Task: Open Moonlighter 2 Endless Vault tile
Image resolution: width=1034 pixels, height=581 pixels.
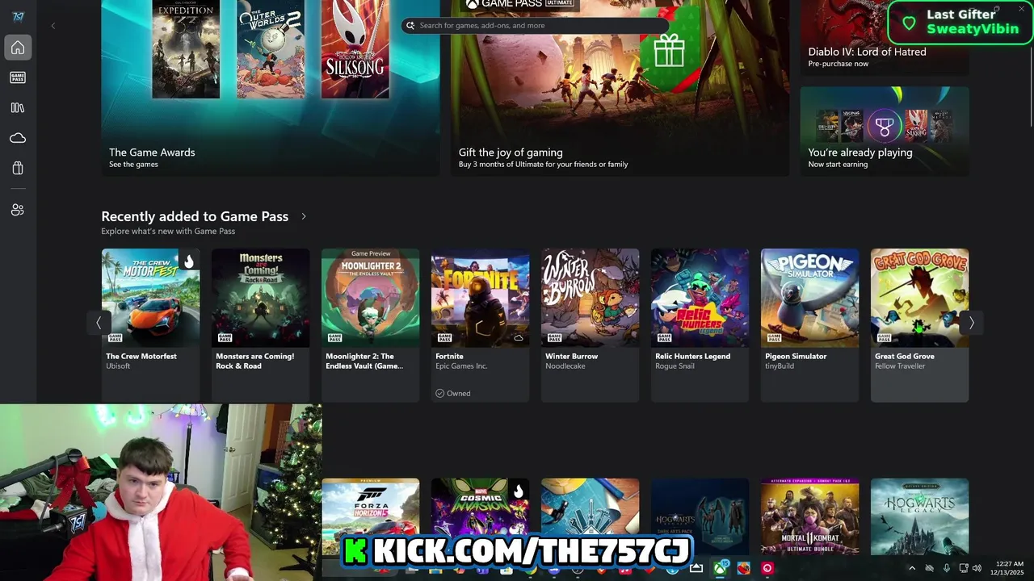Action: (x=370, y=324)
